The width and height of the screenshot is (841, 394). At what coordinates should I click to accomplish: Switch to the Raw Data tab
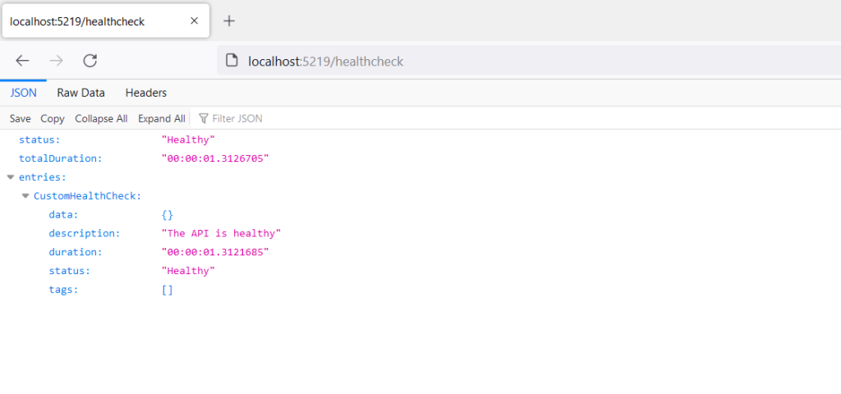point(81,93)
